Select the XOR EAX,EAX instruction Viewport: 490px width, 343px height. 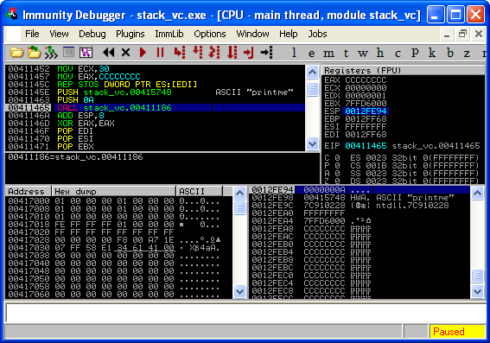pyautogui.click(x=155, y=124)
